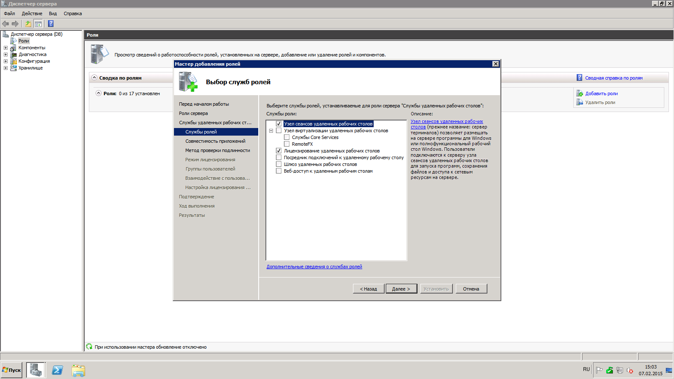Click the Show desktop tray icon
Image resolution: width=674 pixels, height=379 pixels.
click(669, 370)
